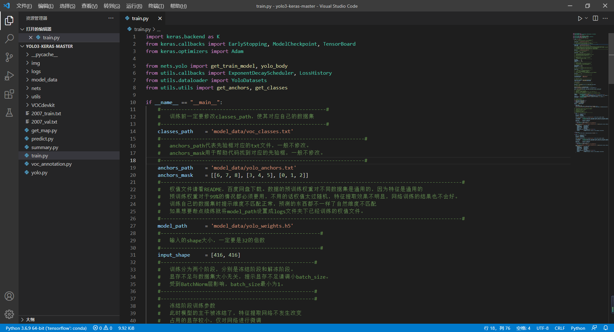Click the 9.92 KiB file size indicator
Image resolution: width=614 pixels, height=332 pixels.
click(126, 328)
